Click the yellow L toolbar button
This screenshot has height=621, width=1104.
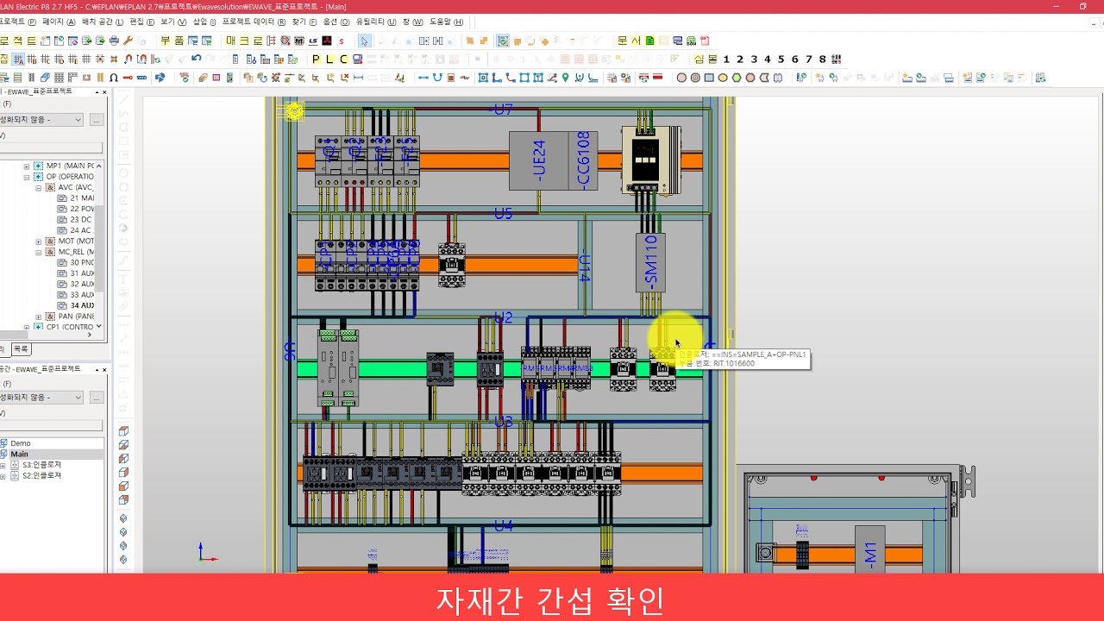coord(329,60)
